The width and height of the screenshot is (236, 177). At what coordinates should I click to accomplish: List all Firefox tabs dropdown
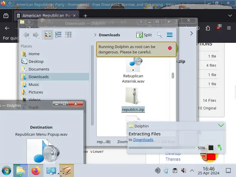click(x=230, y=16)
